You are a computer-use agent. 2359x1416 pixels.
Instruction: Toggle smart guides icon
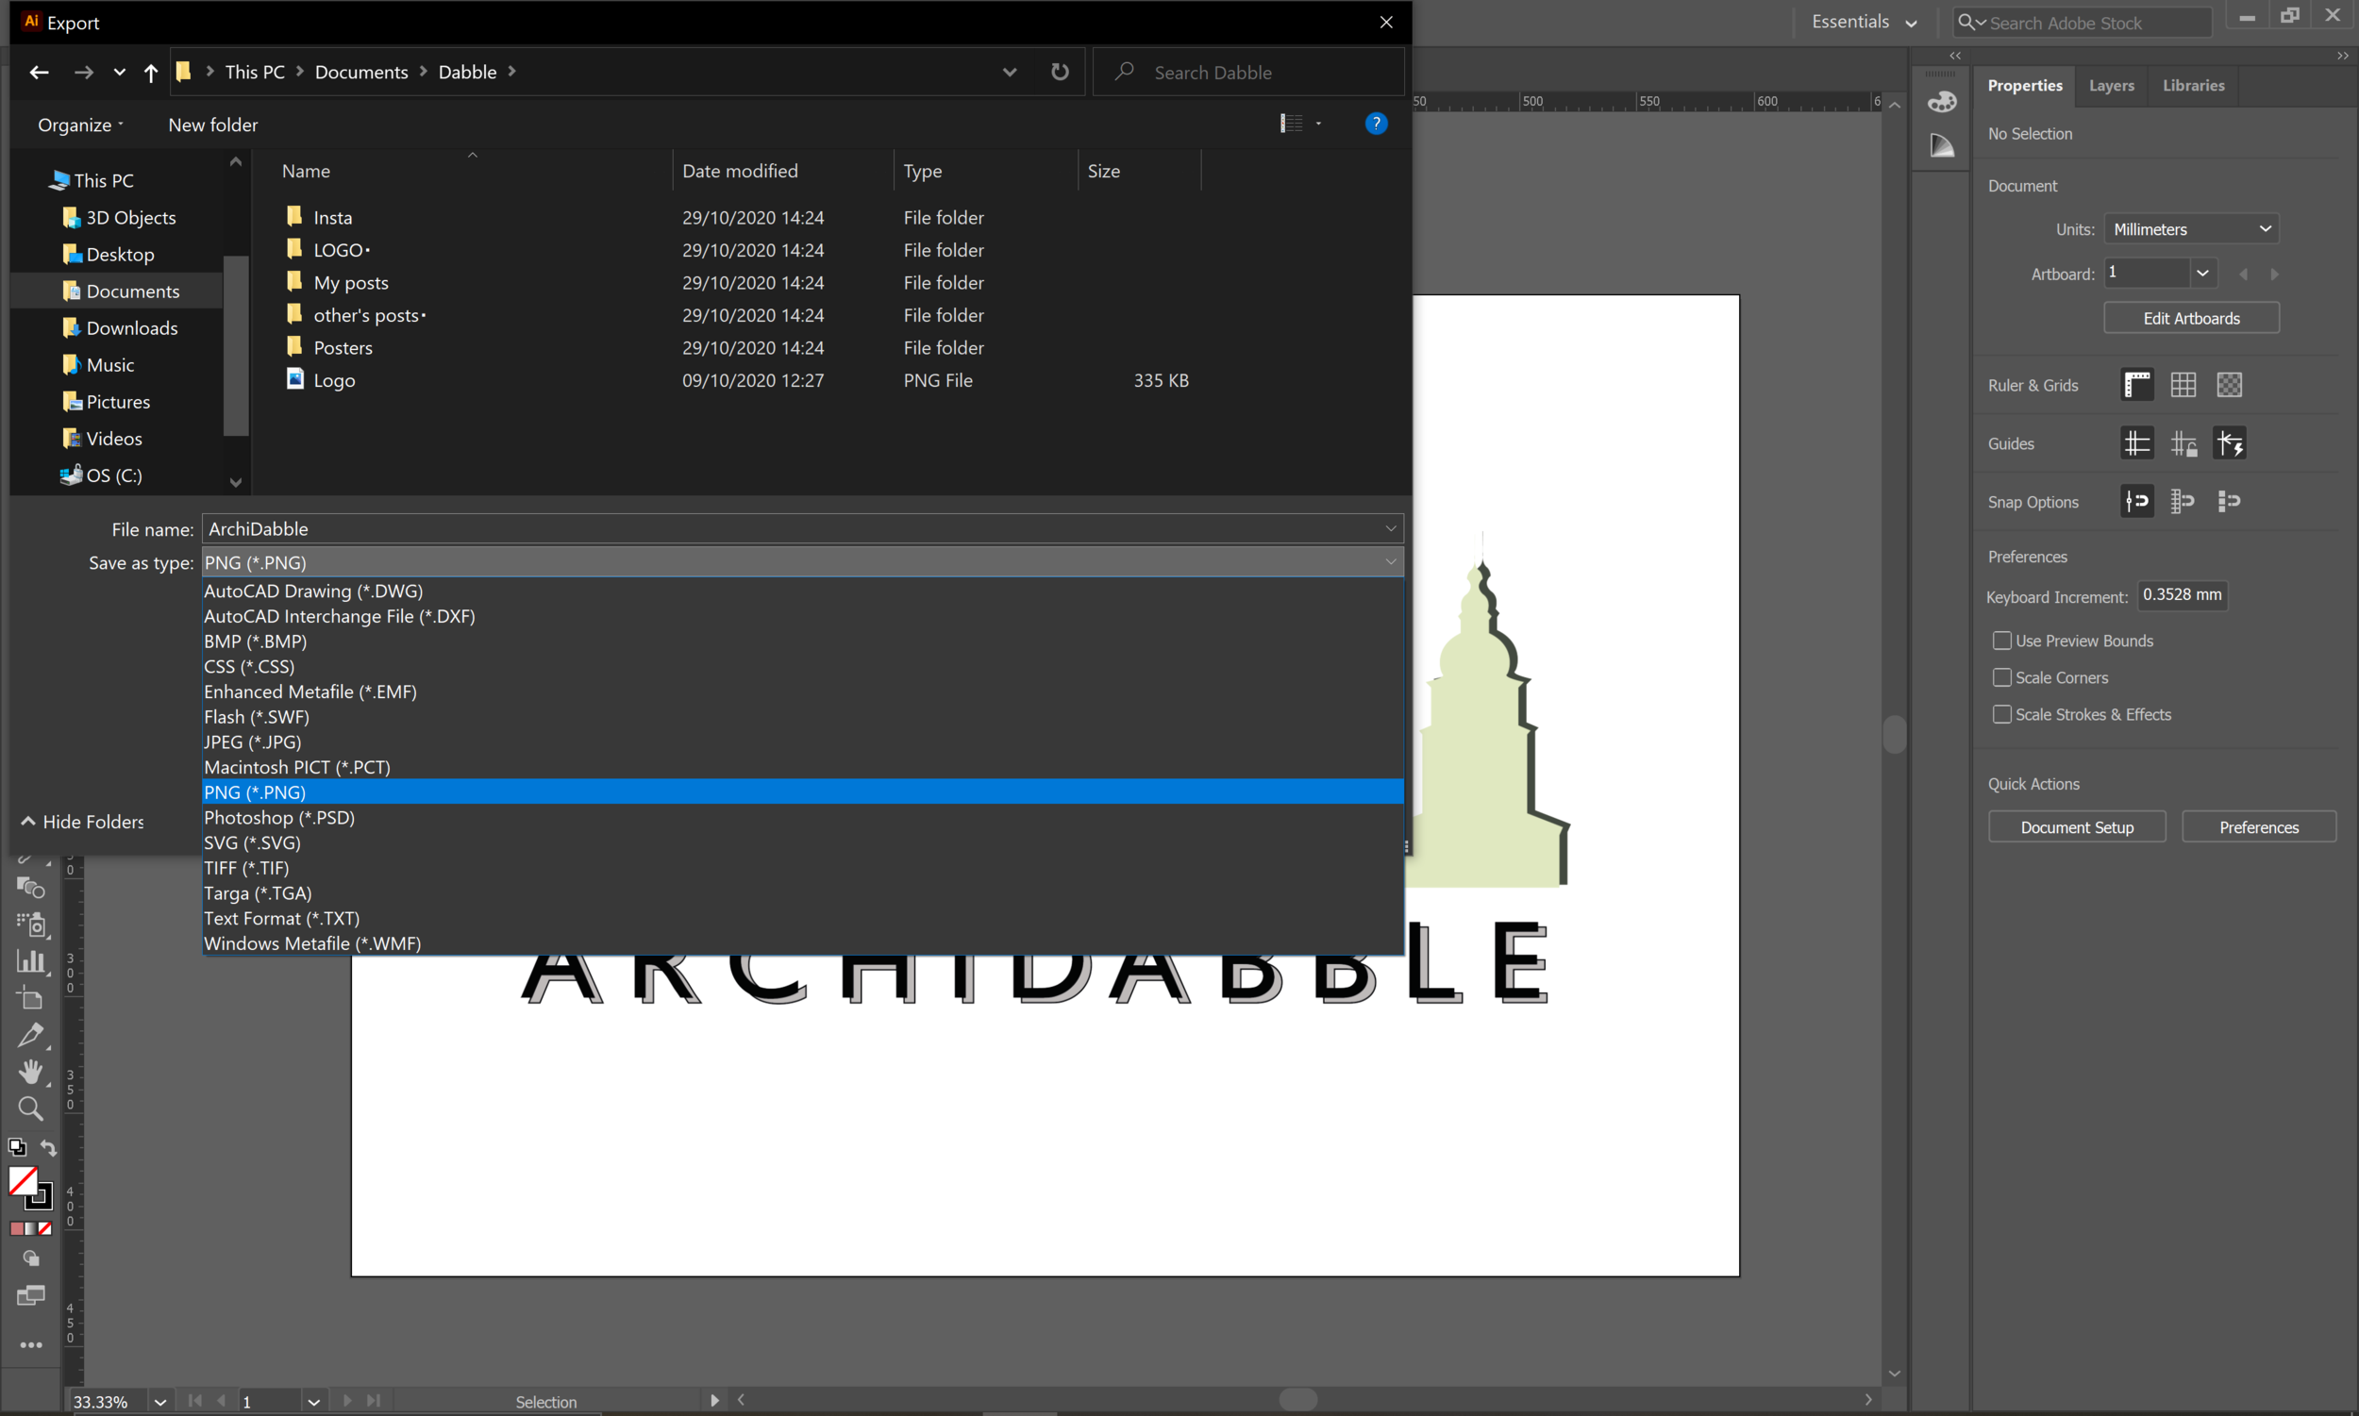point(2229,443)
